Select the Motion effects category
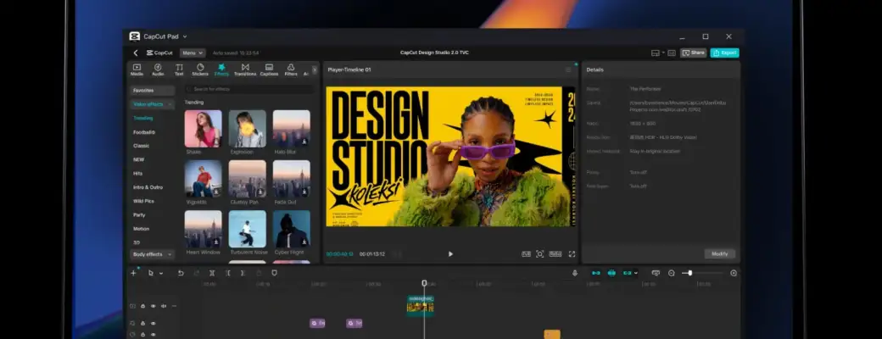The height and width of the screenshot is (339, 882). [141, 229]
